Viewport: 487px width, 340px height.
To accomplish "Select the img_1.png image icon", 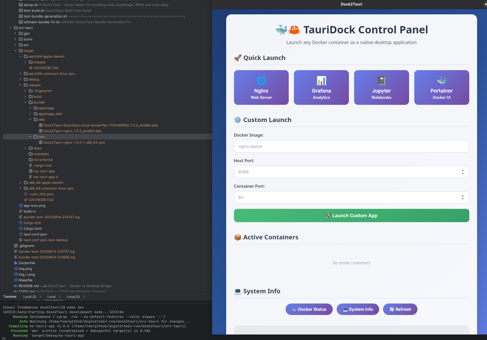I will 16,274.
